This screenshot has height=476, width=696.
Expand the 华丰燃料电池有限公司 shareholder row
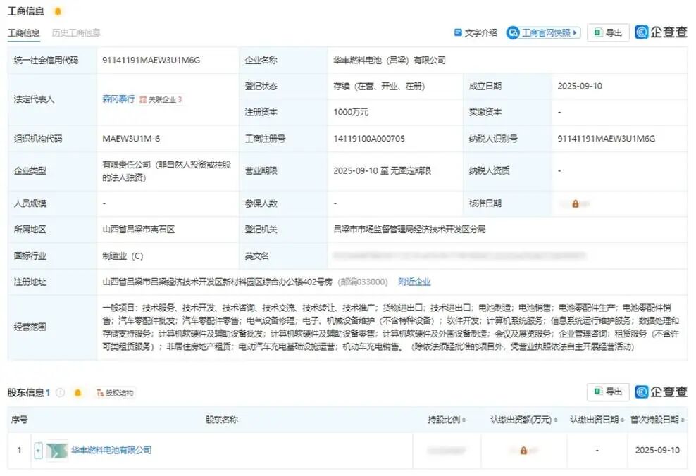pyautogui.click(x=38, y=450)
